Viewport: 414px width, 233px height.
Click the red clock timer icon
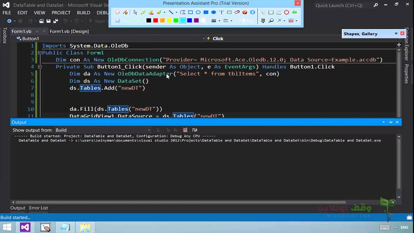[x=287, y=12]
